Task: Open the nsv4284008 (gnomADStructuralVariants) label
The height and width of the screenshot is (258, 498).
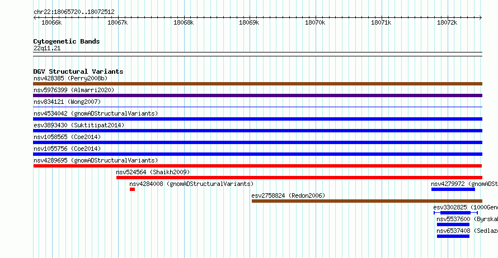Action: click(x=191, y=184)
